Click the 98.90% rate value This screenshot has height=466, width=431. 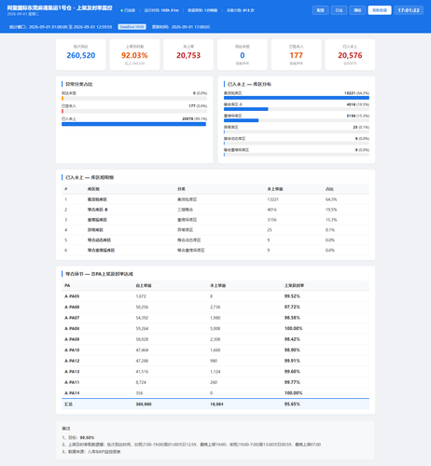pyautogui.click(x=292, y=350)
